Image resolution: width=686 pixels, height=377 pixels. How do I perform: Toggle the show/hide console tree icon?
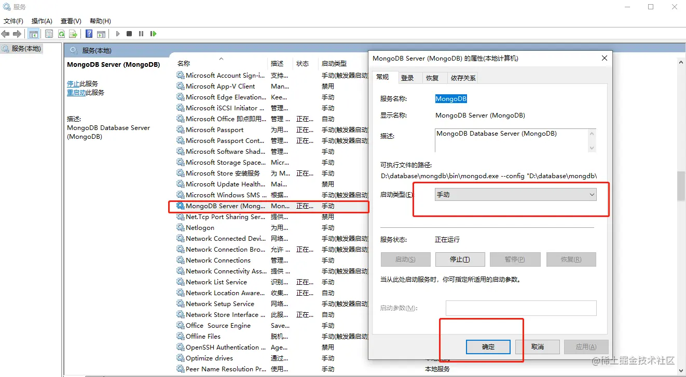pos(33,34)
